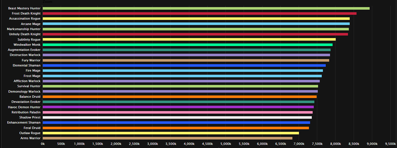The image size is (397, 148).
Task: Select the Enhancement Shaman bar
Action: [176, 122]
